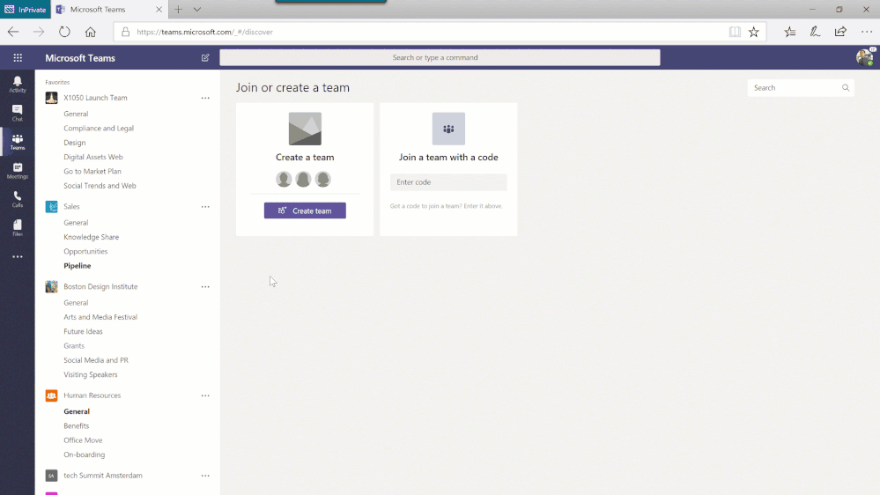Screen dimensions: 880x495
Task: Click the Create a team image thumbnail
Action: (305, 129)
